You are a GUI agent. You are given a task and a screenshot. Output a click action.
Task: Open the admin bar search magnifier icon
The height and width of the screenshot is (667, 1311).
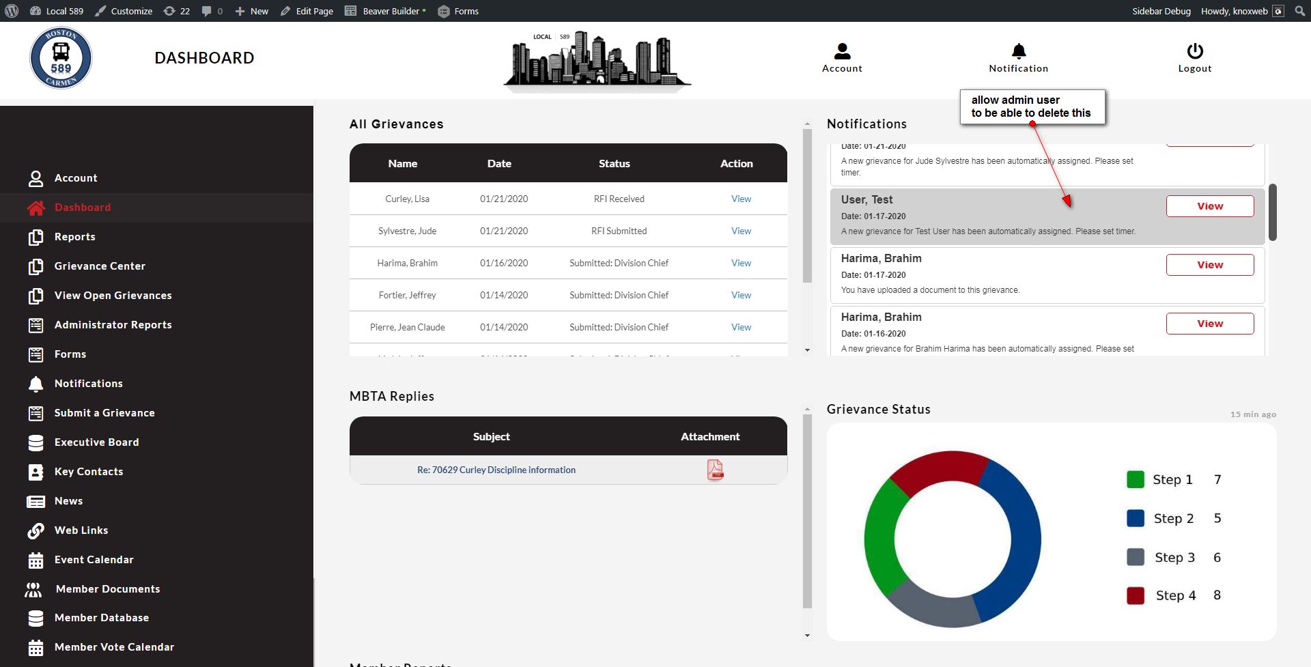point(1299,11)
